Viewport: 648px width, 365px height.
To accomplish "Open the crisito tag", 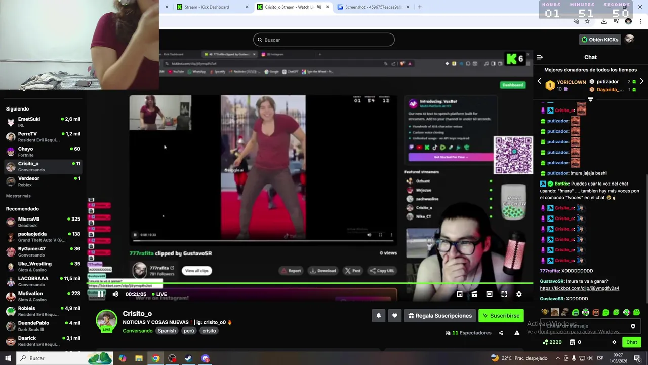I will pos(209,331).
